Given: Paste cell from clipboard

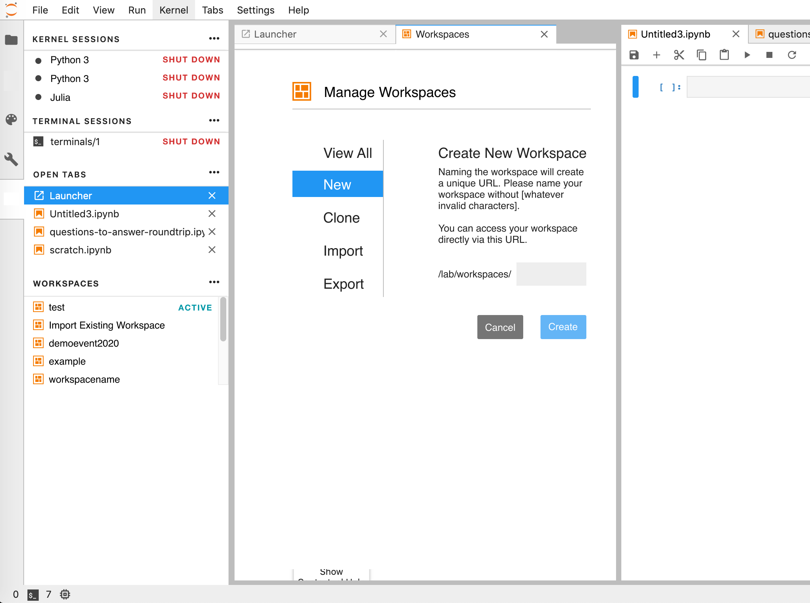Looking at the screenshot, I should pos(724,55).
